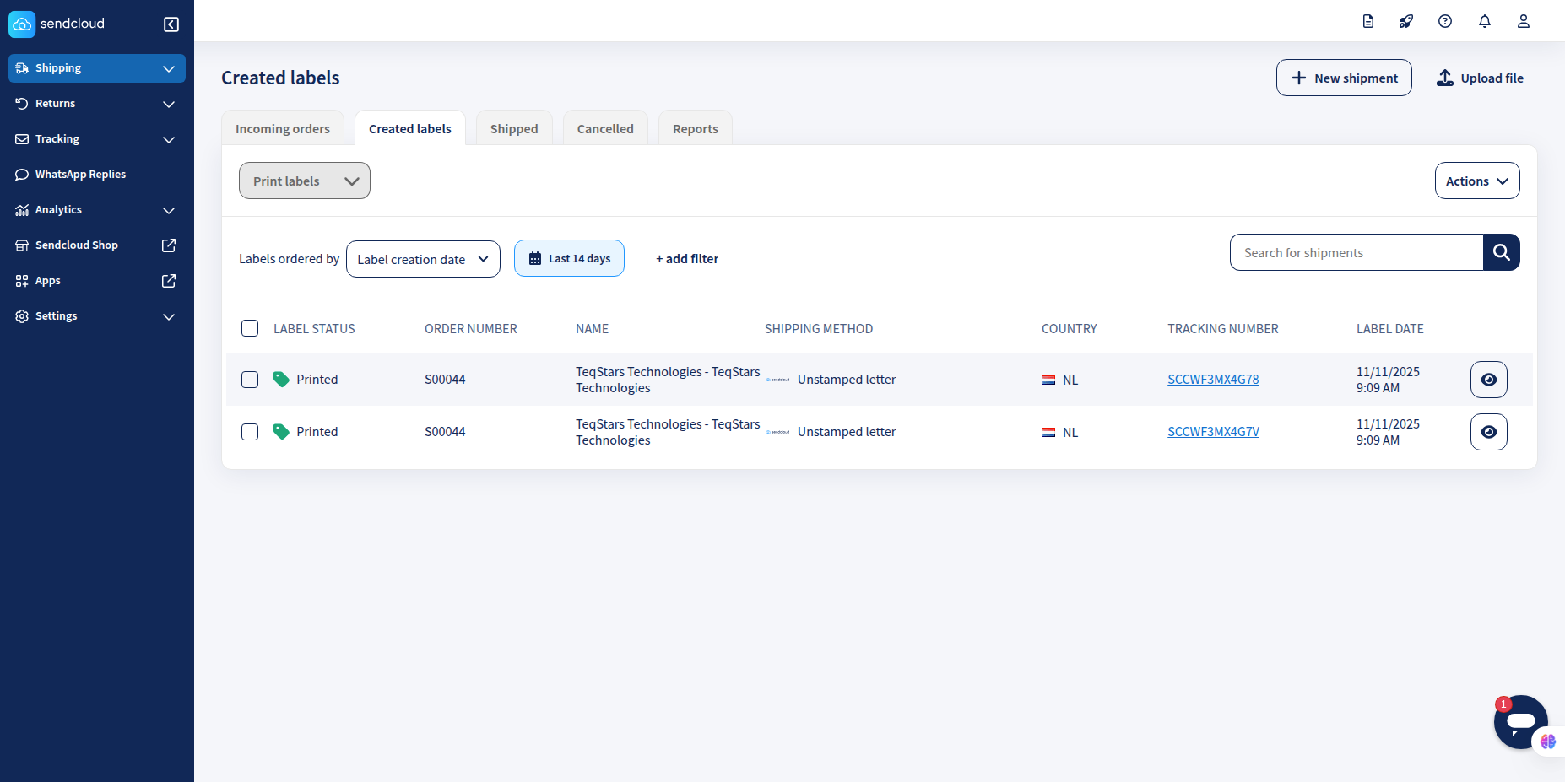Click the New shipment button
The height and width of the screenshot is (782, 1565).
click(x=1344, y=78)
